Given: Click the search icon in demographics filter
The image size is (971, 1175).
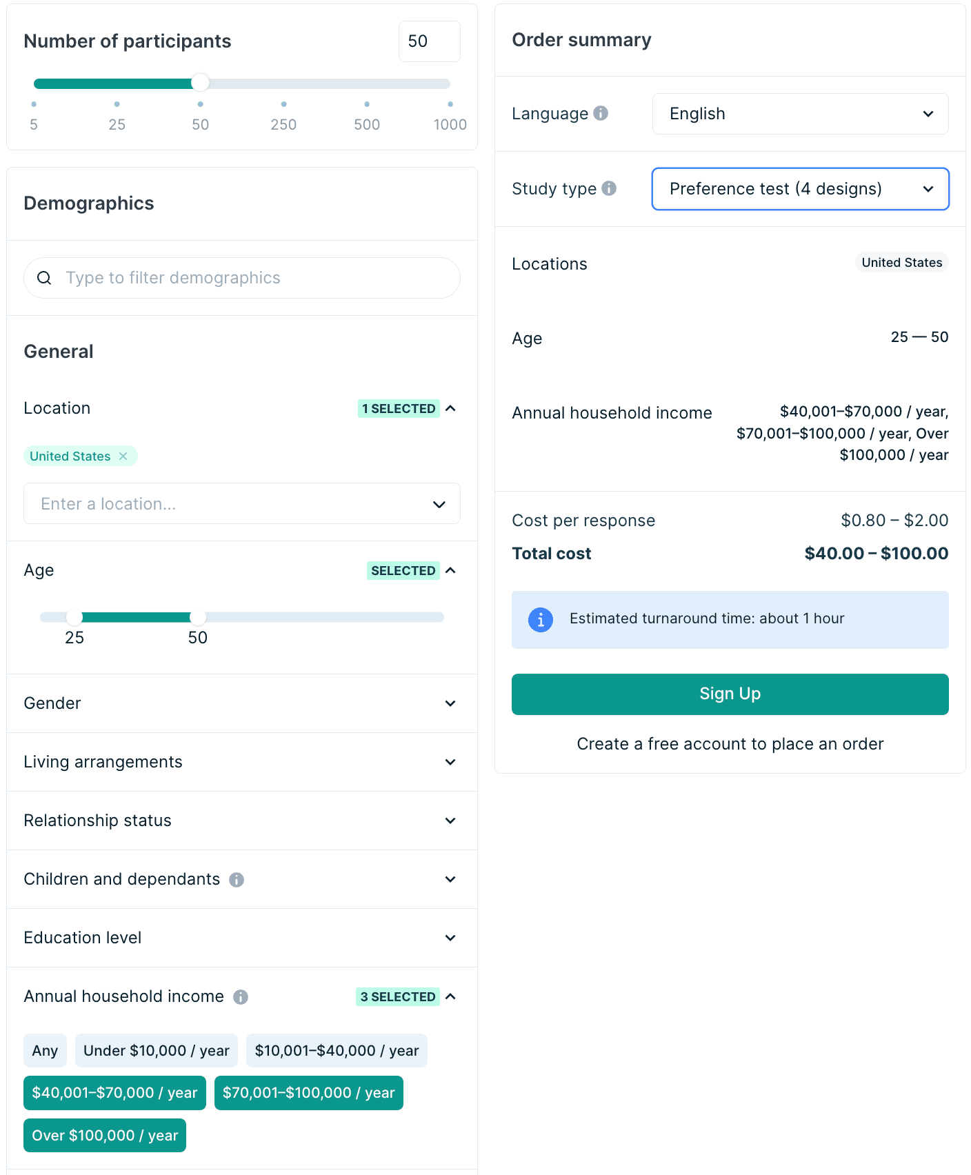Looking at the screenshot, I should [x=44, y=278].
